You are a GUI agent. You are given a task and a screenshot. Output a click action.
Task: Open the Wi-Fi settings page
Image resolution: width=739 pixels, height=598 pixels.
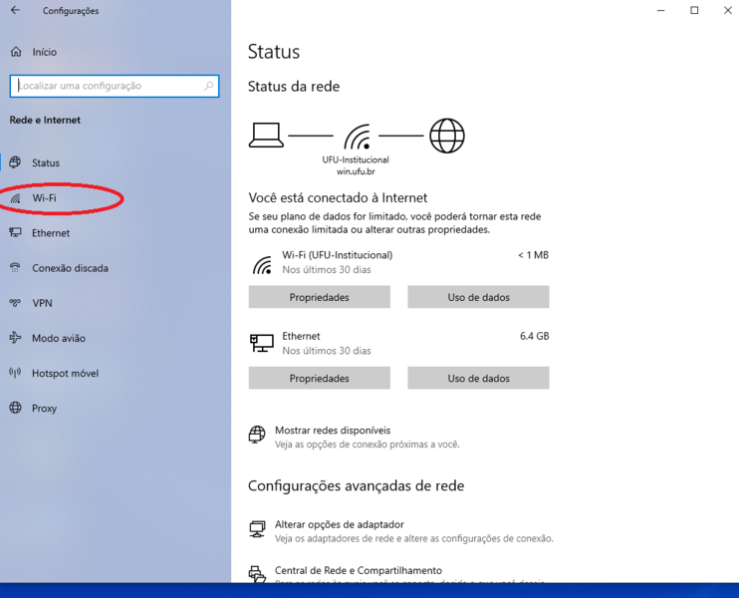(x=44, y=198)
